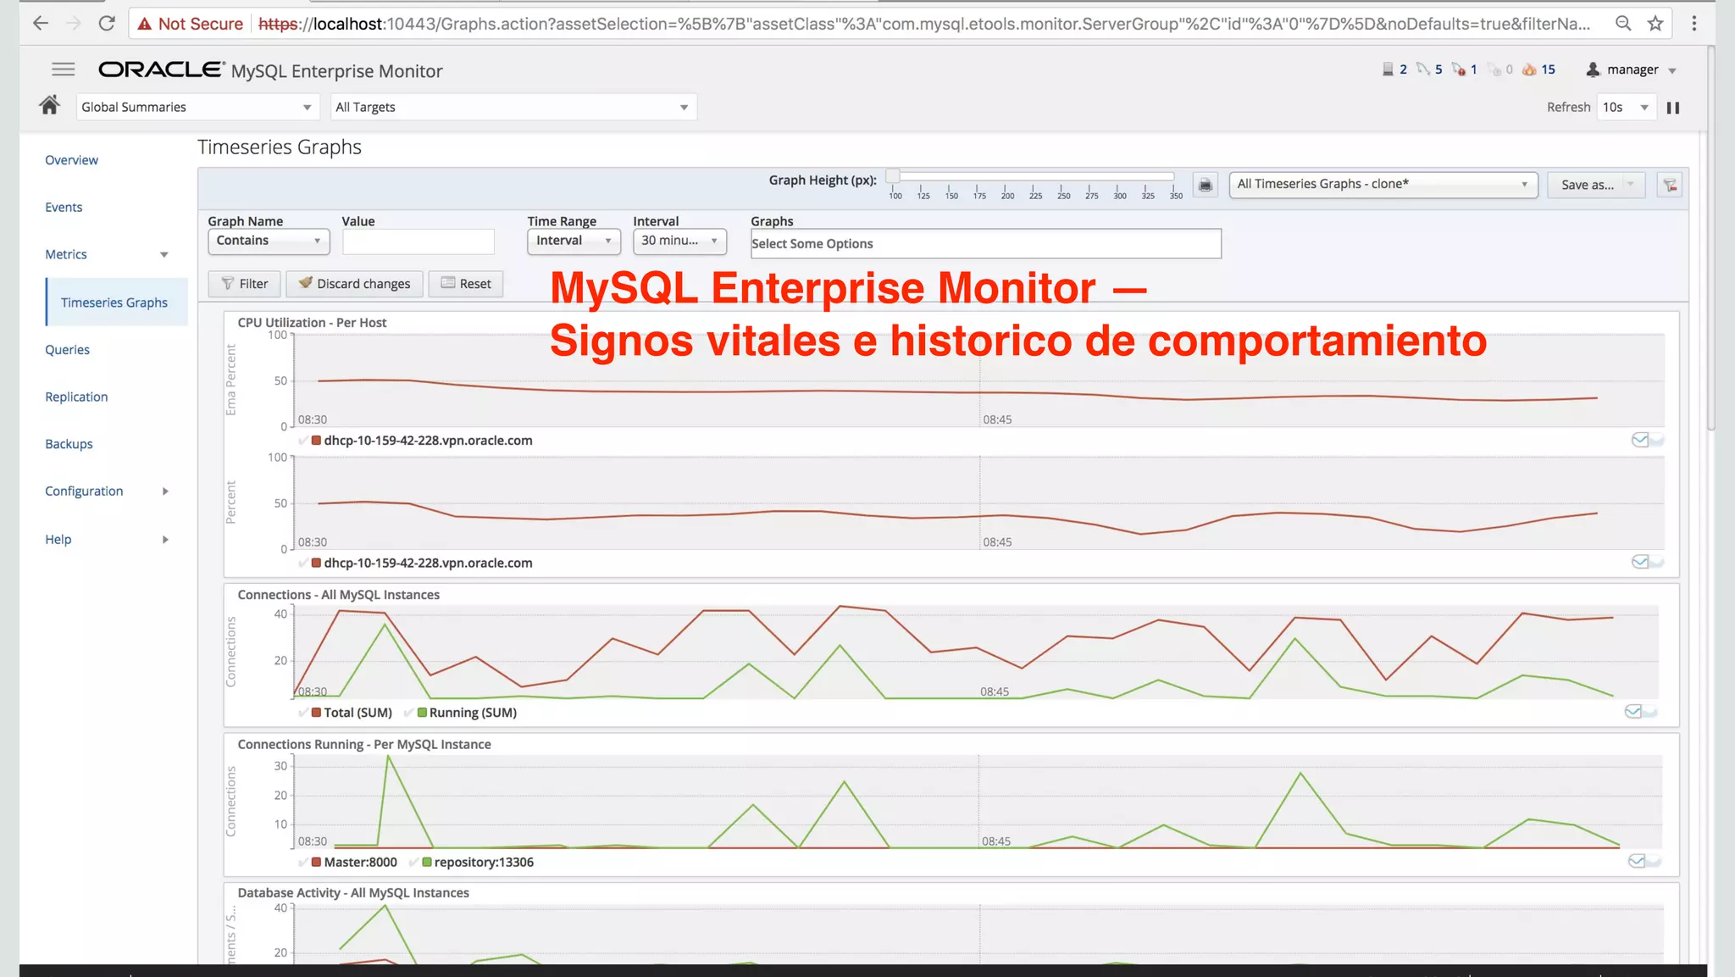The width and height of the screenshot is (1735, 977).
Task: Click the delete saved filter funnel icon
Action: [1670, 185]
